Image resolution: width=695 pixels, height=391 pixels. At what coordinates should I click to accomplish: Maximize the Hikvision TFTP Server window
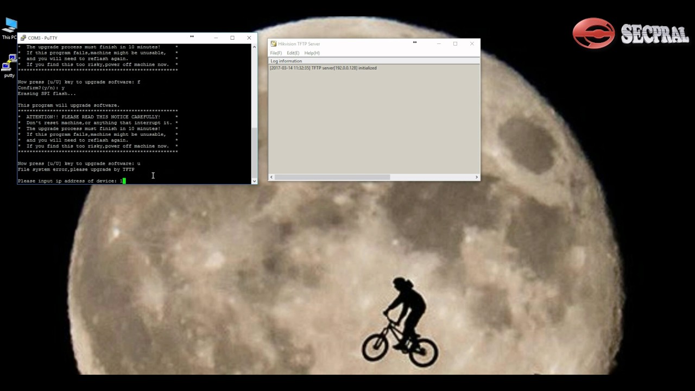pyautogui.click(x=455, y=44)
